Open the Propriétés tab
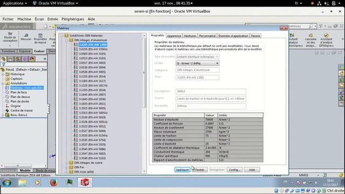Screen dimensions: 345x194 pos(157,36)
